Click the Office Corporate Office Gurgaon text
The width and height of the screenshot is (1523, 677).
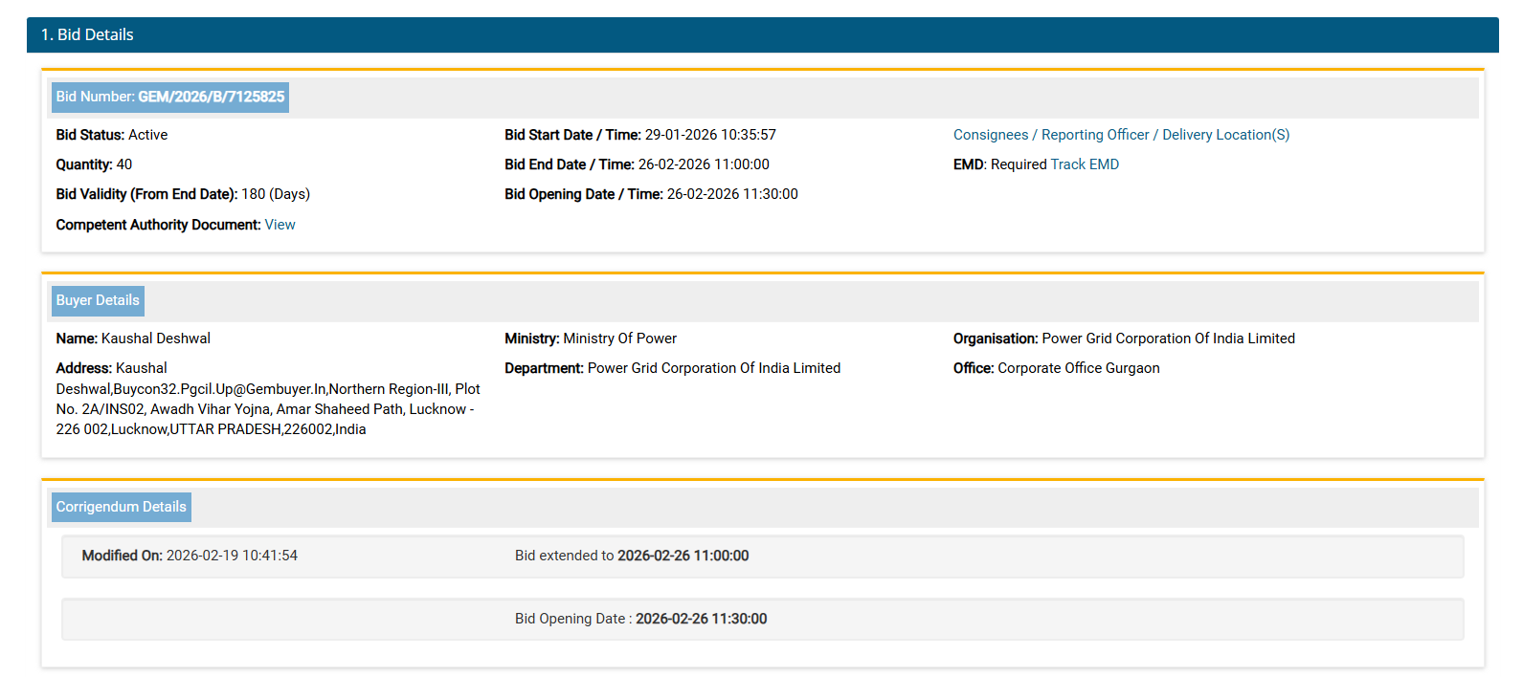click(1078, 368)
